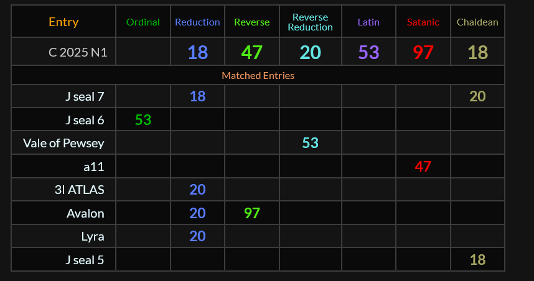Select the J seal 6 entry
Screen dimensions: 534x281
tap(84, 120)
